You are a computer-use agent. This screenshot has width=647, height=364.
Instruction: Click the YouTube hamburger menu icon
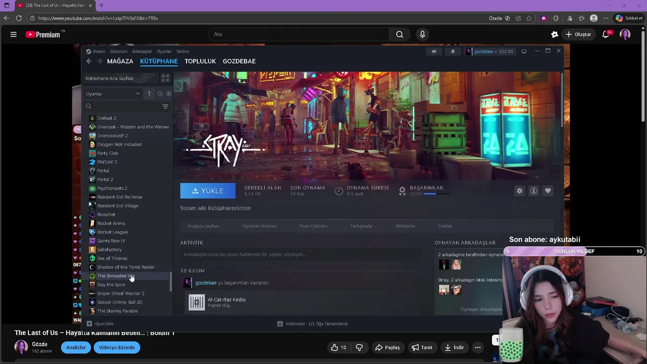(14, 34)
